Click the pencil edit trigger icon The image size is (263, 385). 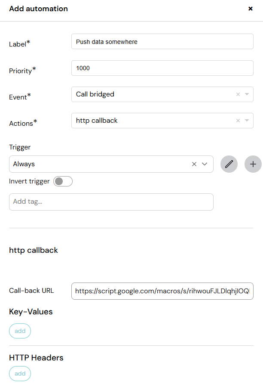coord(229,164)
